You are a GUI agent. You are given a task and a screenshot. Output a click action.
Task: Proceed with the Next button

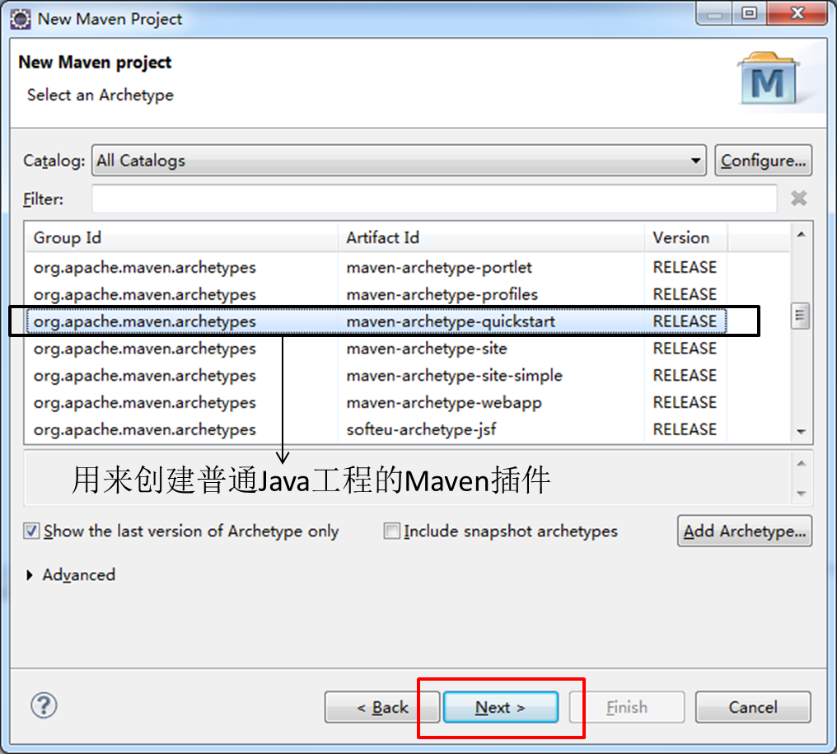[501, 707]
